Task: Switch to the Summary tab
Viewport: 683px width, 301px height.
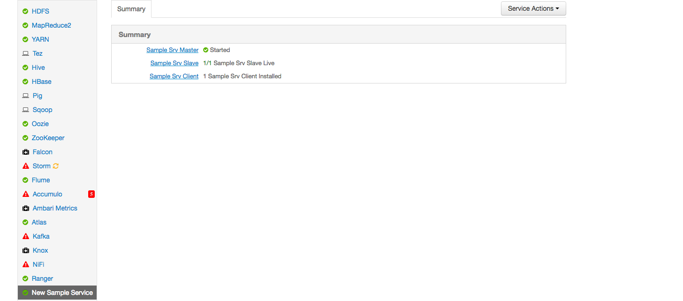Action: pyautogui.click(x=131, y=8)
